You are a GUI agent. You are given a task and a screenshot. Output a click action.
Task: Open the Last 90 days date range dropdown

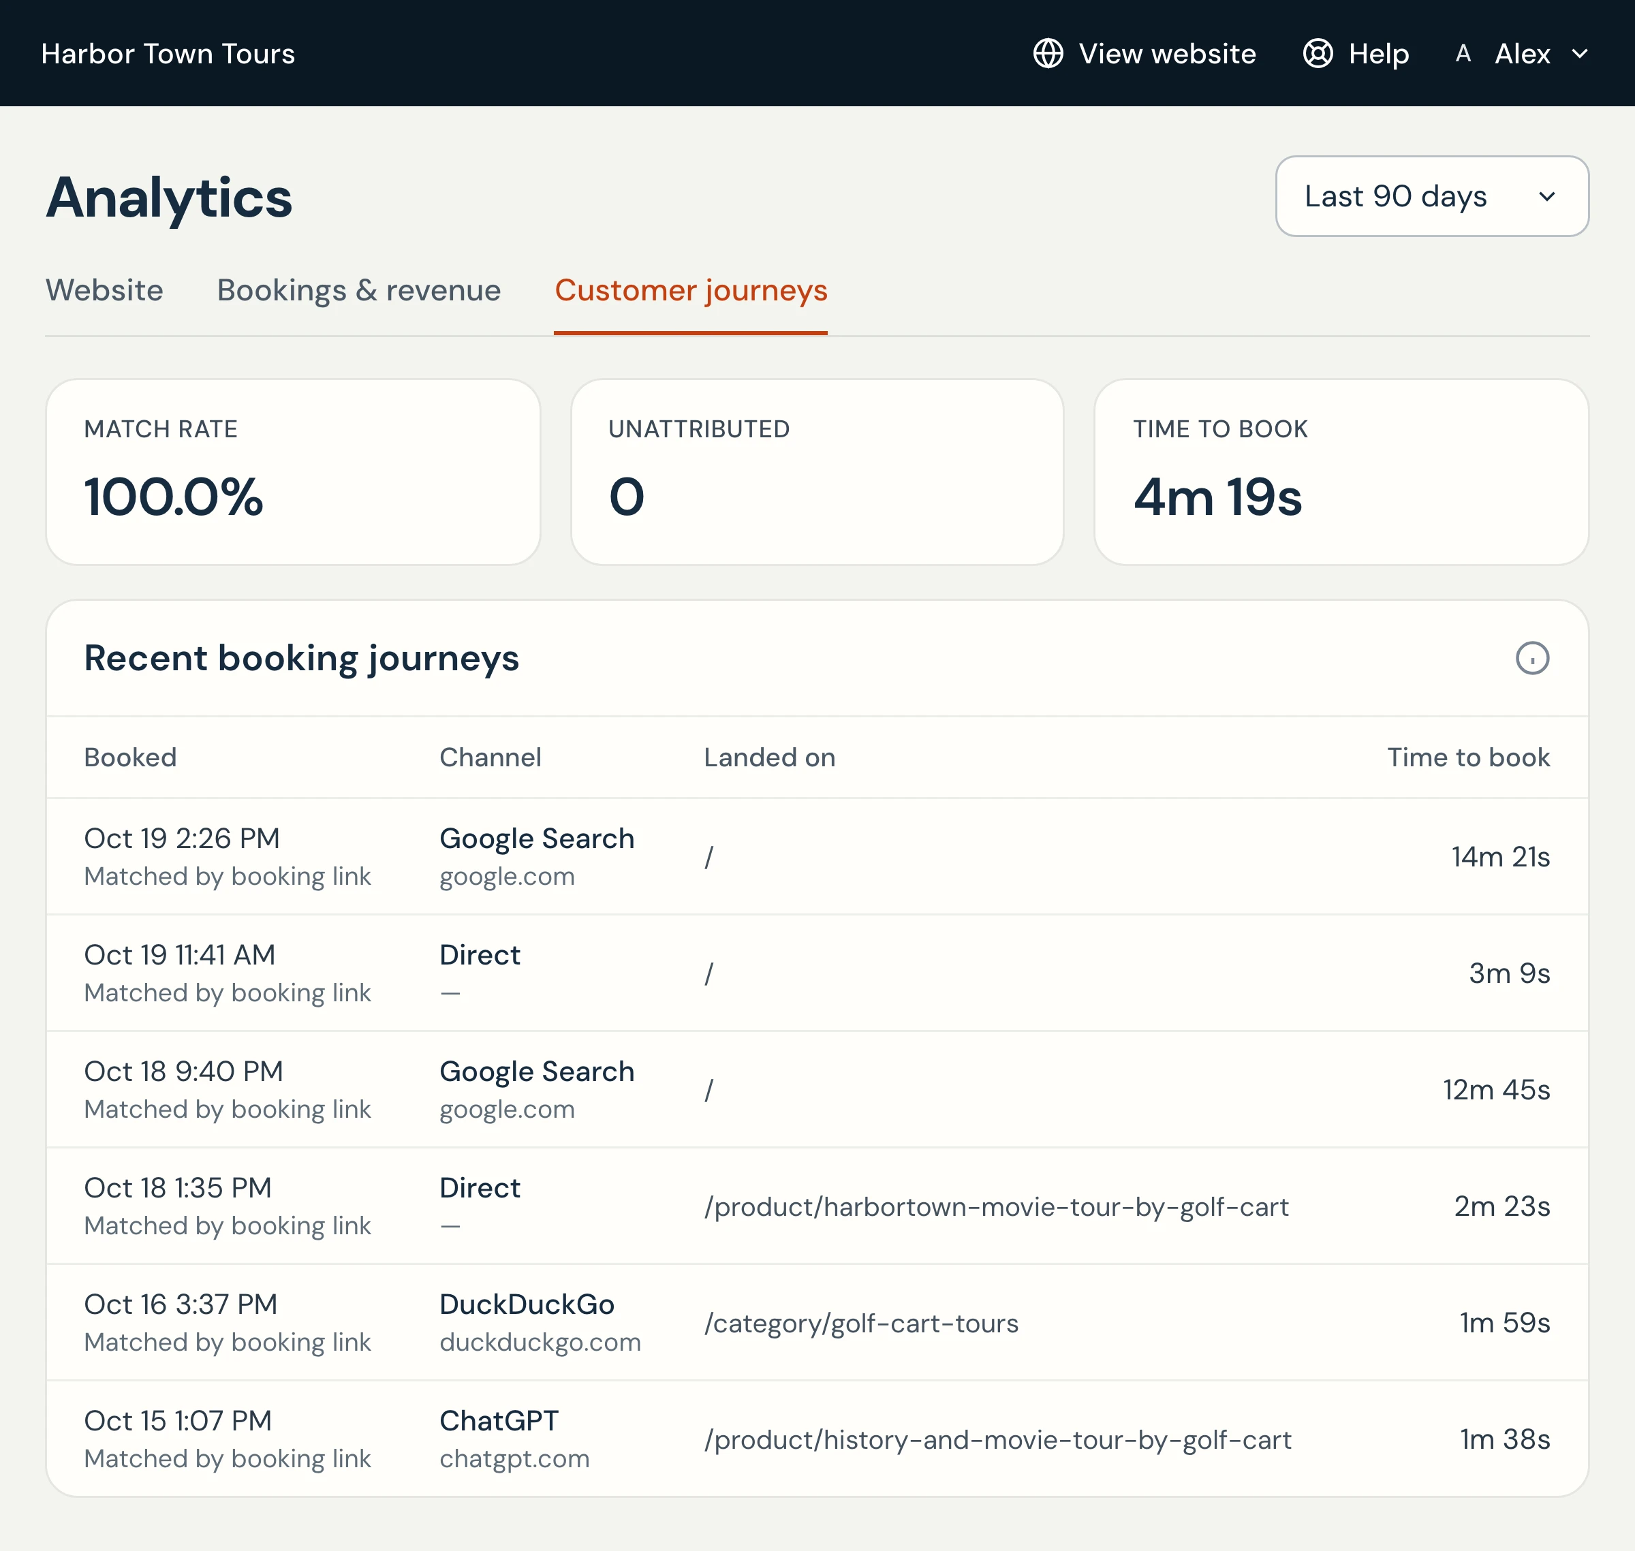(x=1431, y=196)
